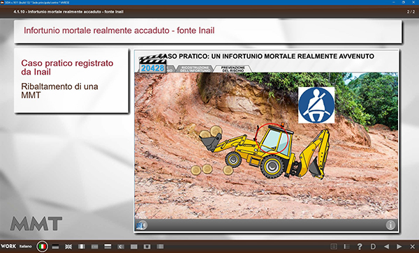Go to previous slide with left arrow

(386, 247)
